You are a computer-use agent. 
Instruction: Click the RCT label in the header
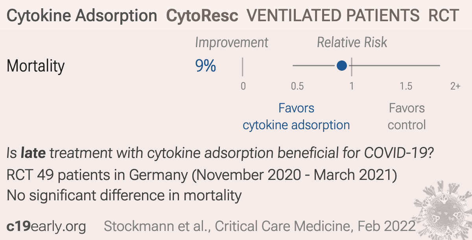(444, 16)
